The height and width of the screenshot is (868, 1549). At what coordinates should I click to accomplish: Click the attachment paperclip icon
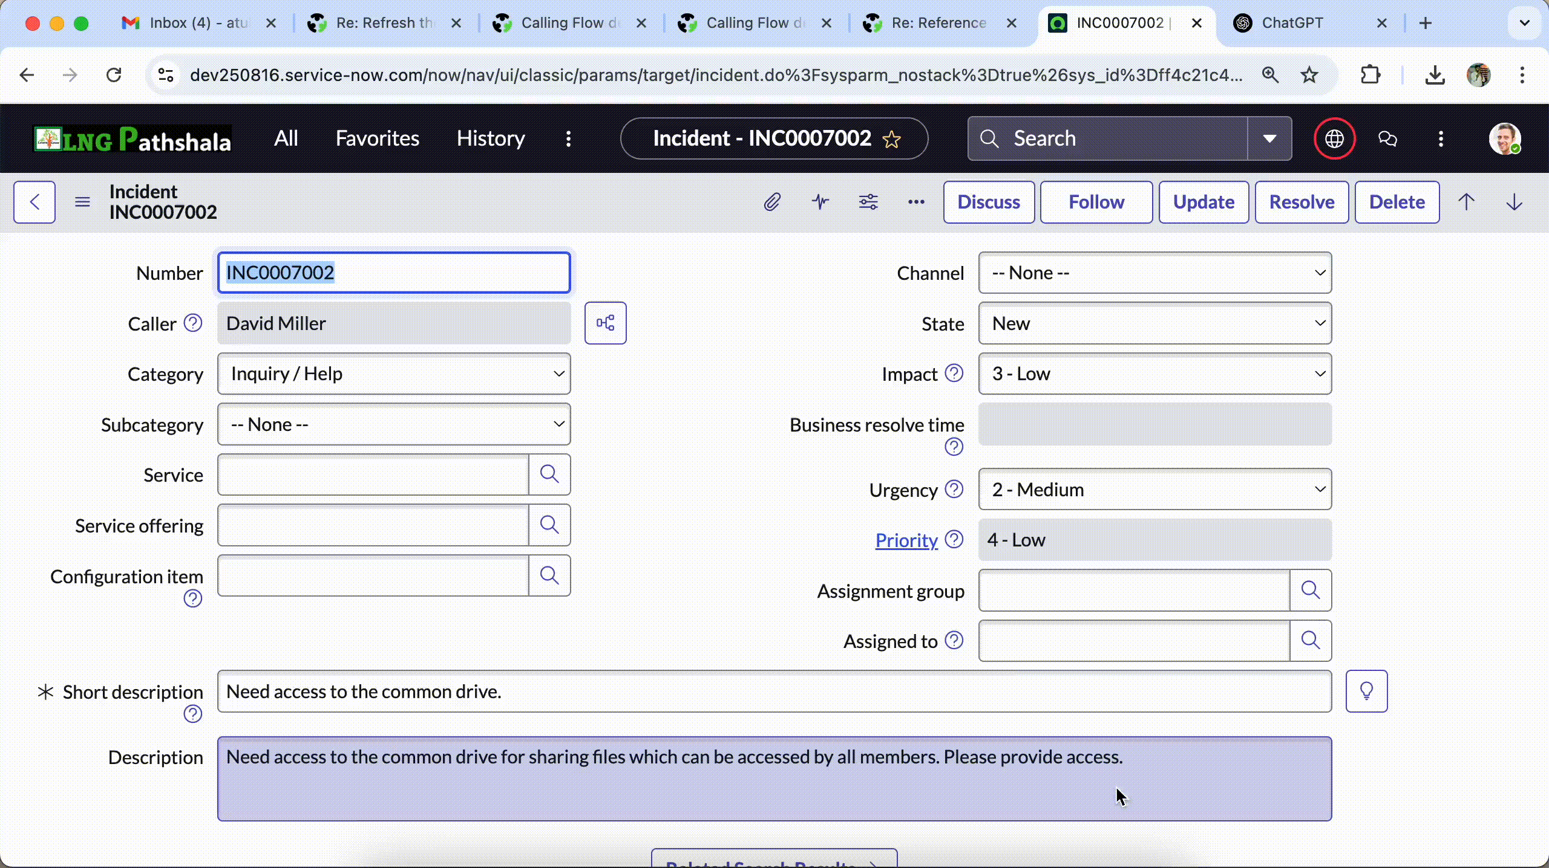click(771, 202)
